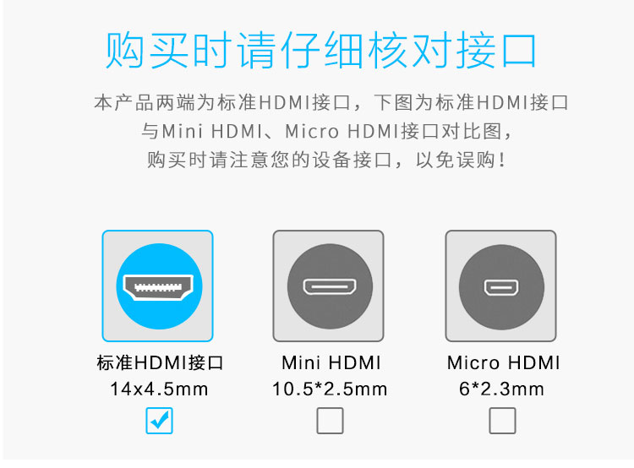Click the gray Mini HDMI port icon
Screen dimensions: 634x468
click(x=330, y=286)
